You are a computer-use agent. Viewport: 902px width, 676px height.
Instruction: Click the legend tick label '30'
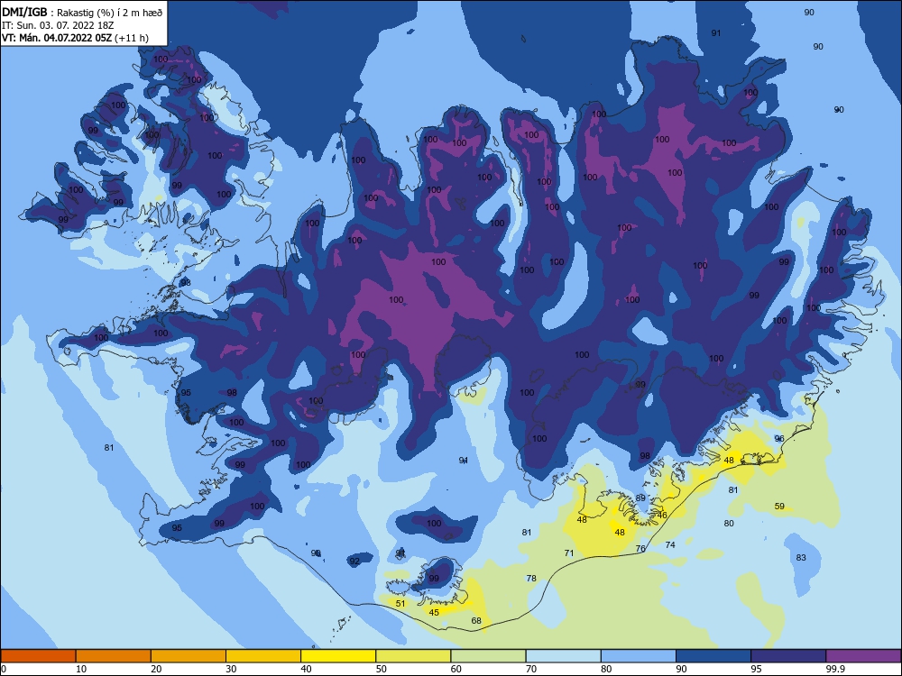coord(231,669)
